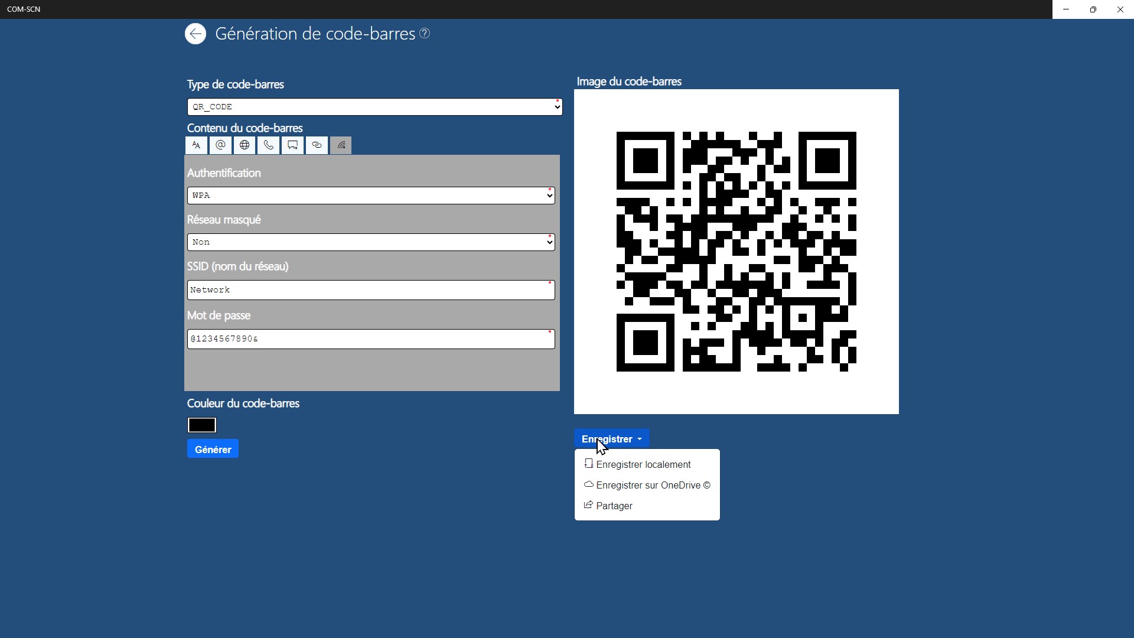Open the Réseau masqué dropdown
This screenshot has height=638, width=1134.
pos(371,242)
